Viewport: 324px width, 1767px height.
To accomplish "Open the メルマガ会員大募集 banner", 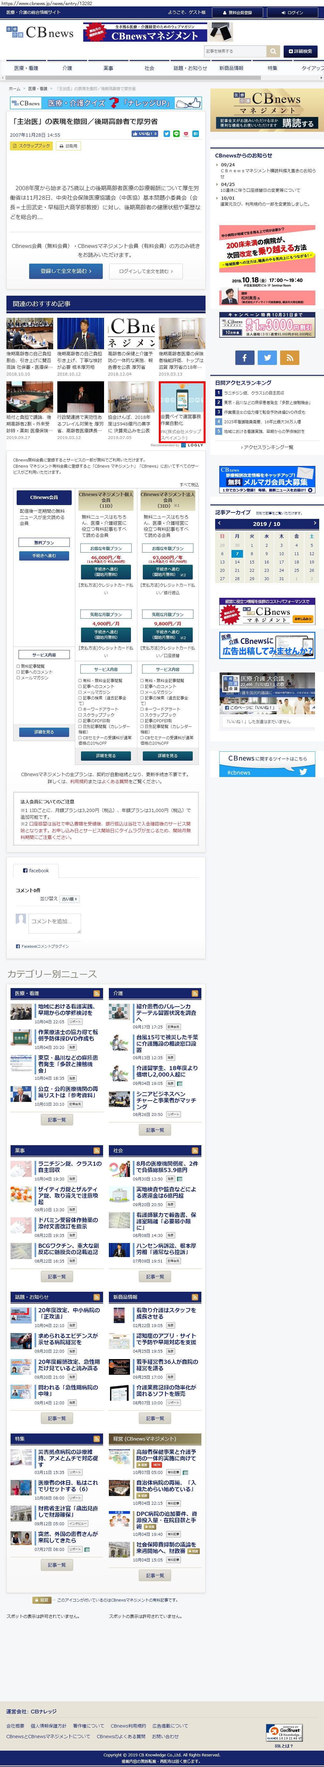I will (266, 480).
